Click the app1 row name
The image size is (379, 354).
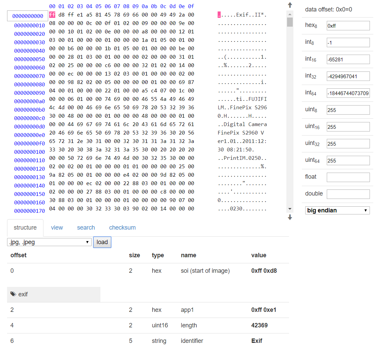point(187,310)
